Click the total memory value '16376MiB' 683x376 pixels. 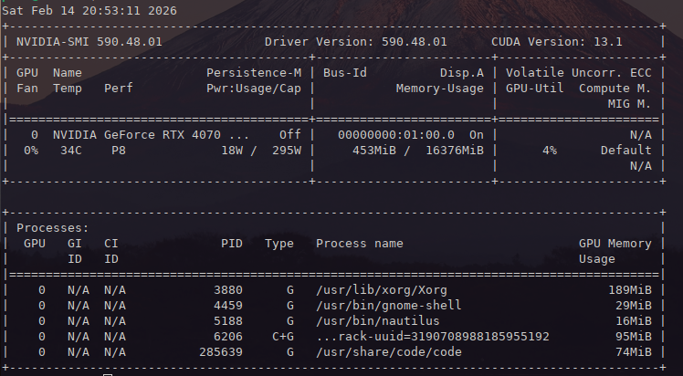click(455, 151)
